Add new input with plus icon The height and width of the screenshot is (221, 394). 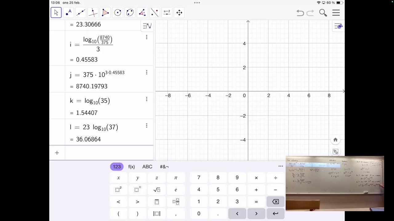[57, 153]
